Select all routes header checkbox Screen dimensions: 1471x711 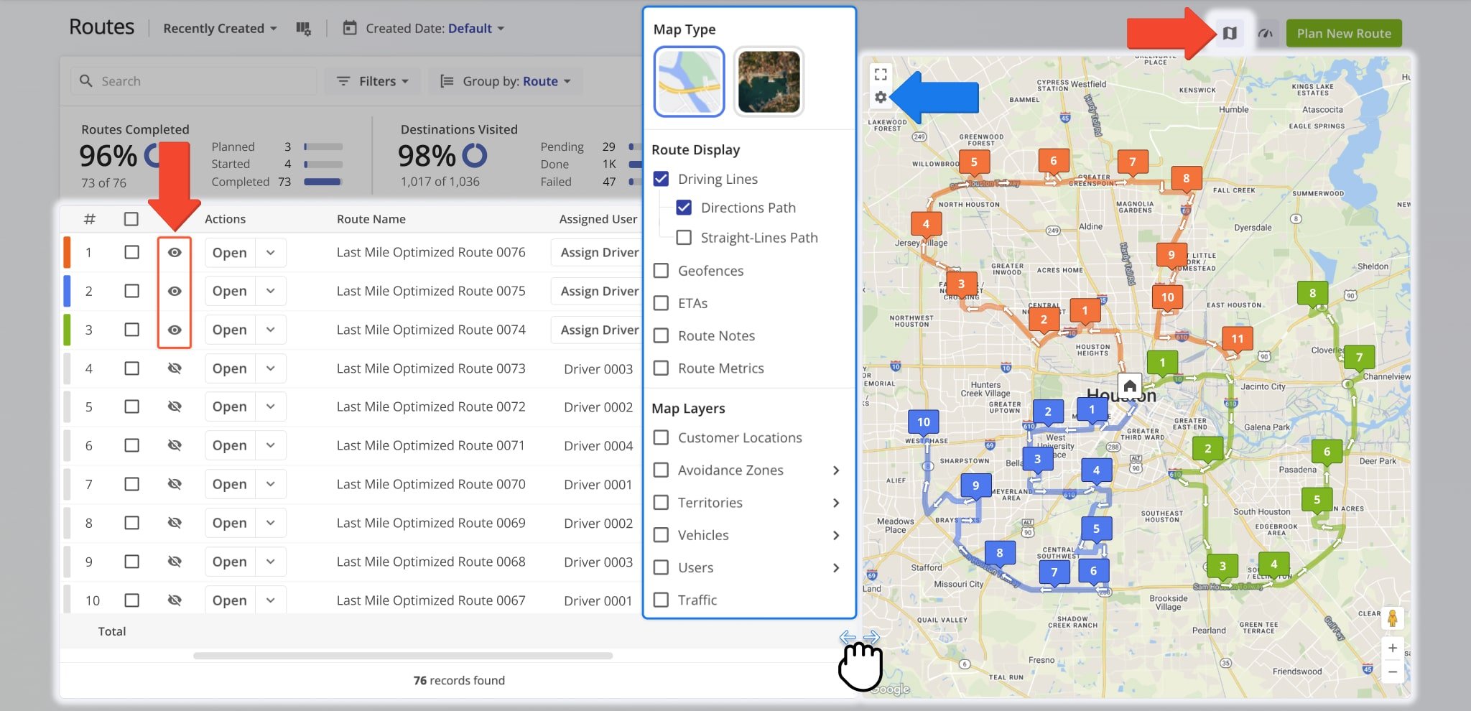point(131,219)
